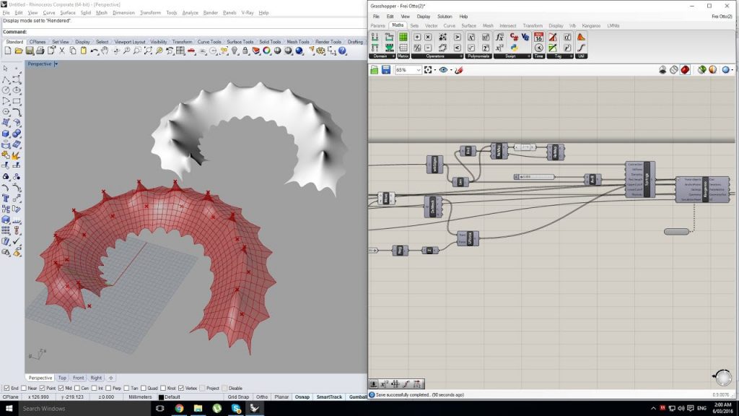
Task: Click the preview eye icon on the Grasshopper canvas toolbar
Action: 443,69
